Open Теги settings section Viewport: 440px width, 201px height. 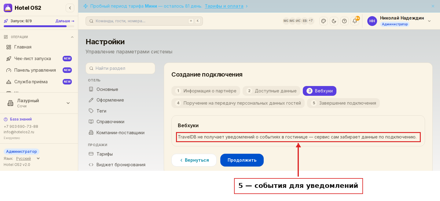(x=120, y=111)
